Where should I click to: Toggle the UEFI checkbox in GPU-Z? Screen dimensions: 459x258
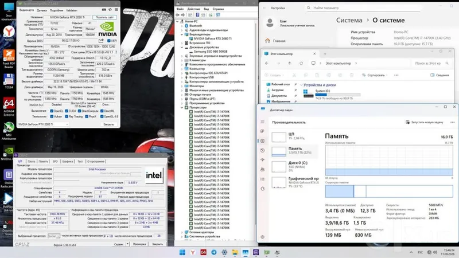(109, 41)
